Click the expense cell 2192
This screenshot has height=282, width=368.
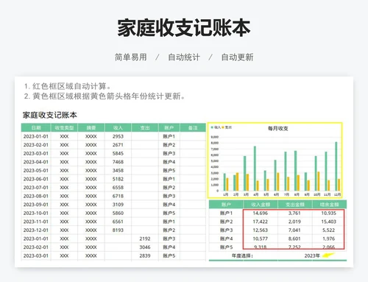[145, 239]
